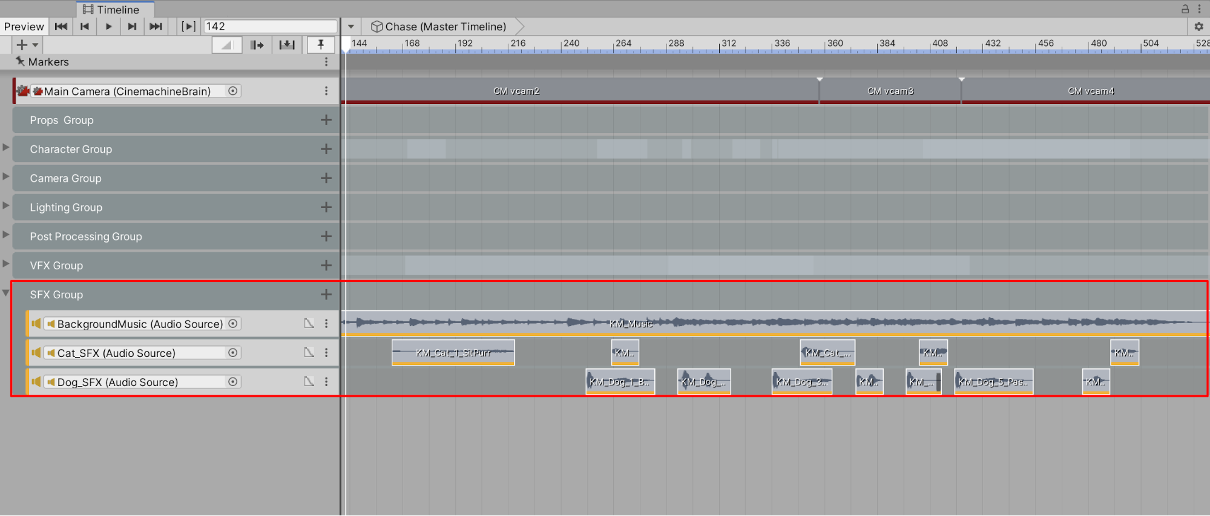The image size is (1210, 516).
Task: Toggle the Play Range button
Action: [x=188, y=27]
